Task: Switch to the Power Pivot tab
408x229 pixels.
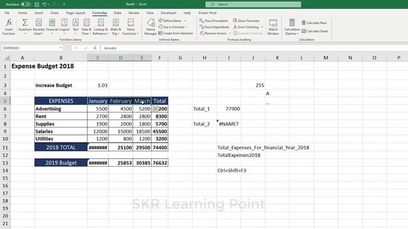Action: (207, 13)
